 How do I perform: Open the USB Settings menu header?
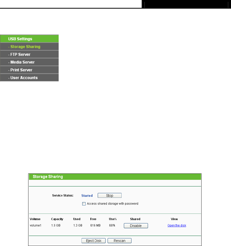pyautogui.click(x=29, y=39)
